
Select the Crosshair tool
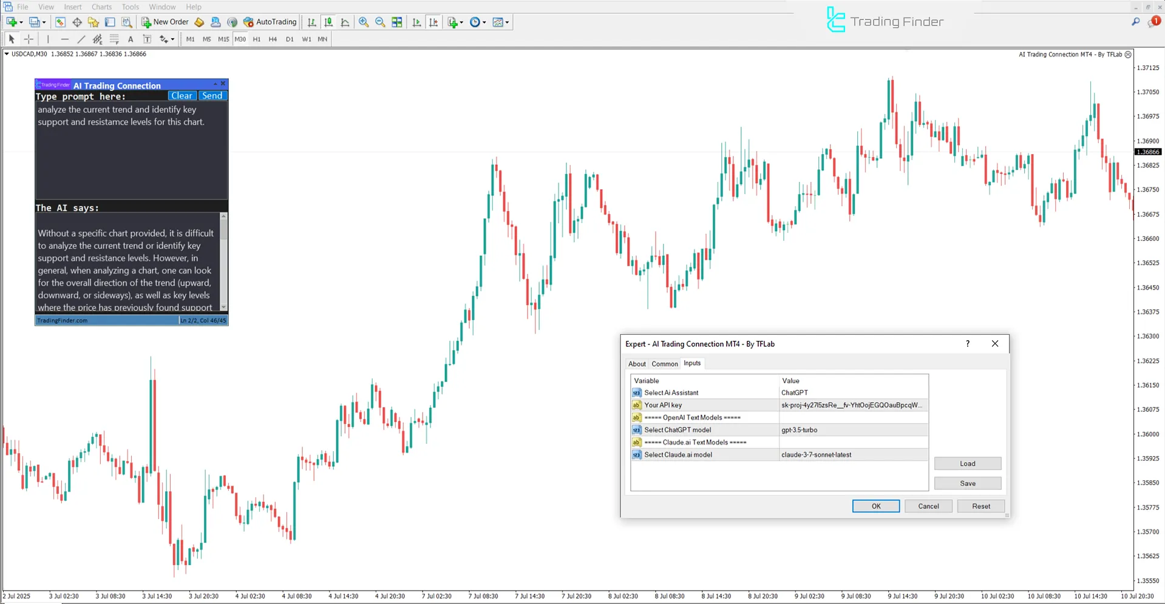(x=29, y=39)
